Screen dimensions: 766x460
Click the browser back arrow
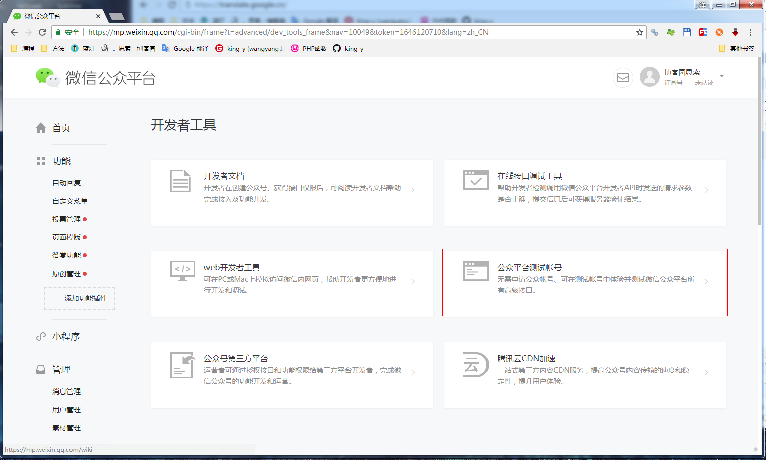click(14, 32)
